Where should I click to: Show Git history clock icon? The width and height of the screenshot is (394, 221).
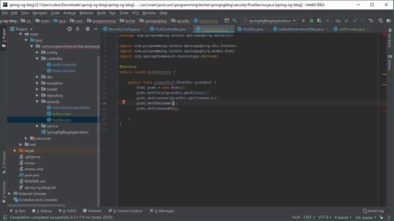point(363,21)
